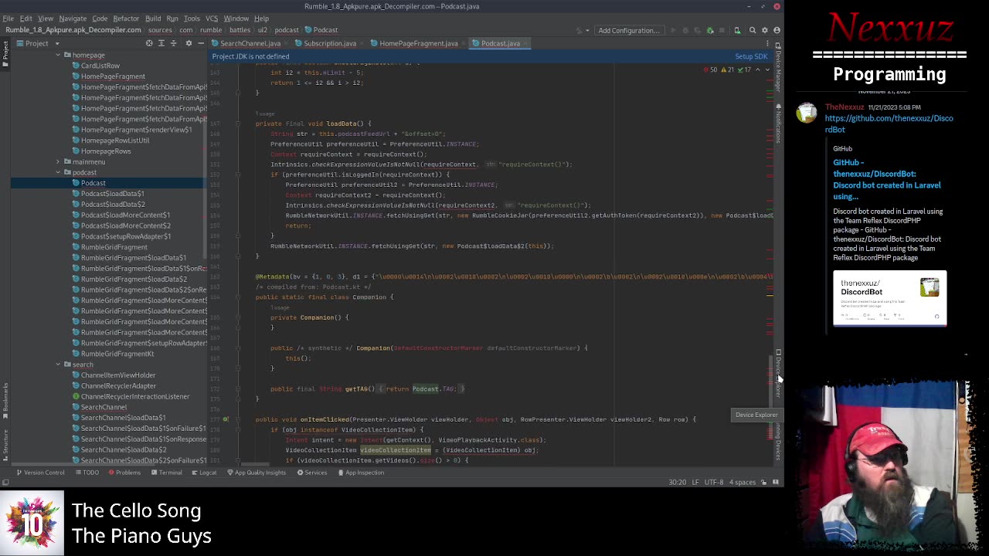This screenshot has height=556, width=989.
Task: Click LF line separator status entry
Action: click(695, 483)
